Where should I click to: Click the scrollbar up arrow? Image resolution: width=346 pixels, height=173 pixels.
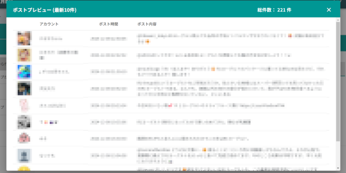[x=338, y=20]
